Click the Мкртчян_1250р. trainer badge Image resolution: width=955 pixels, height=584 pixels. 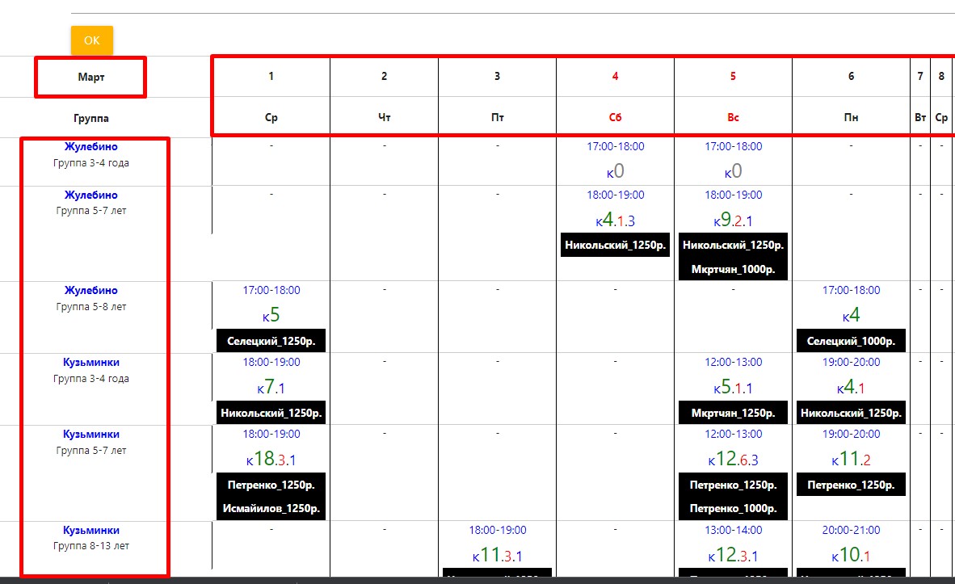(733, 413)
